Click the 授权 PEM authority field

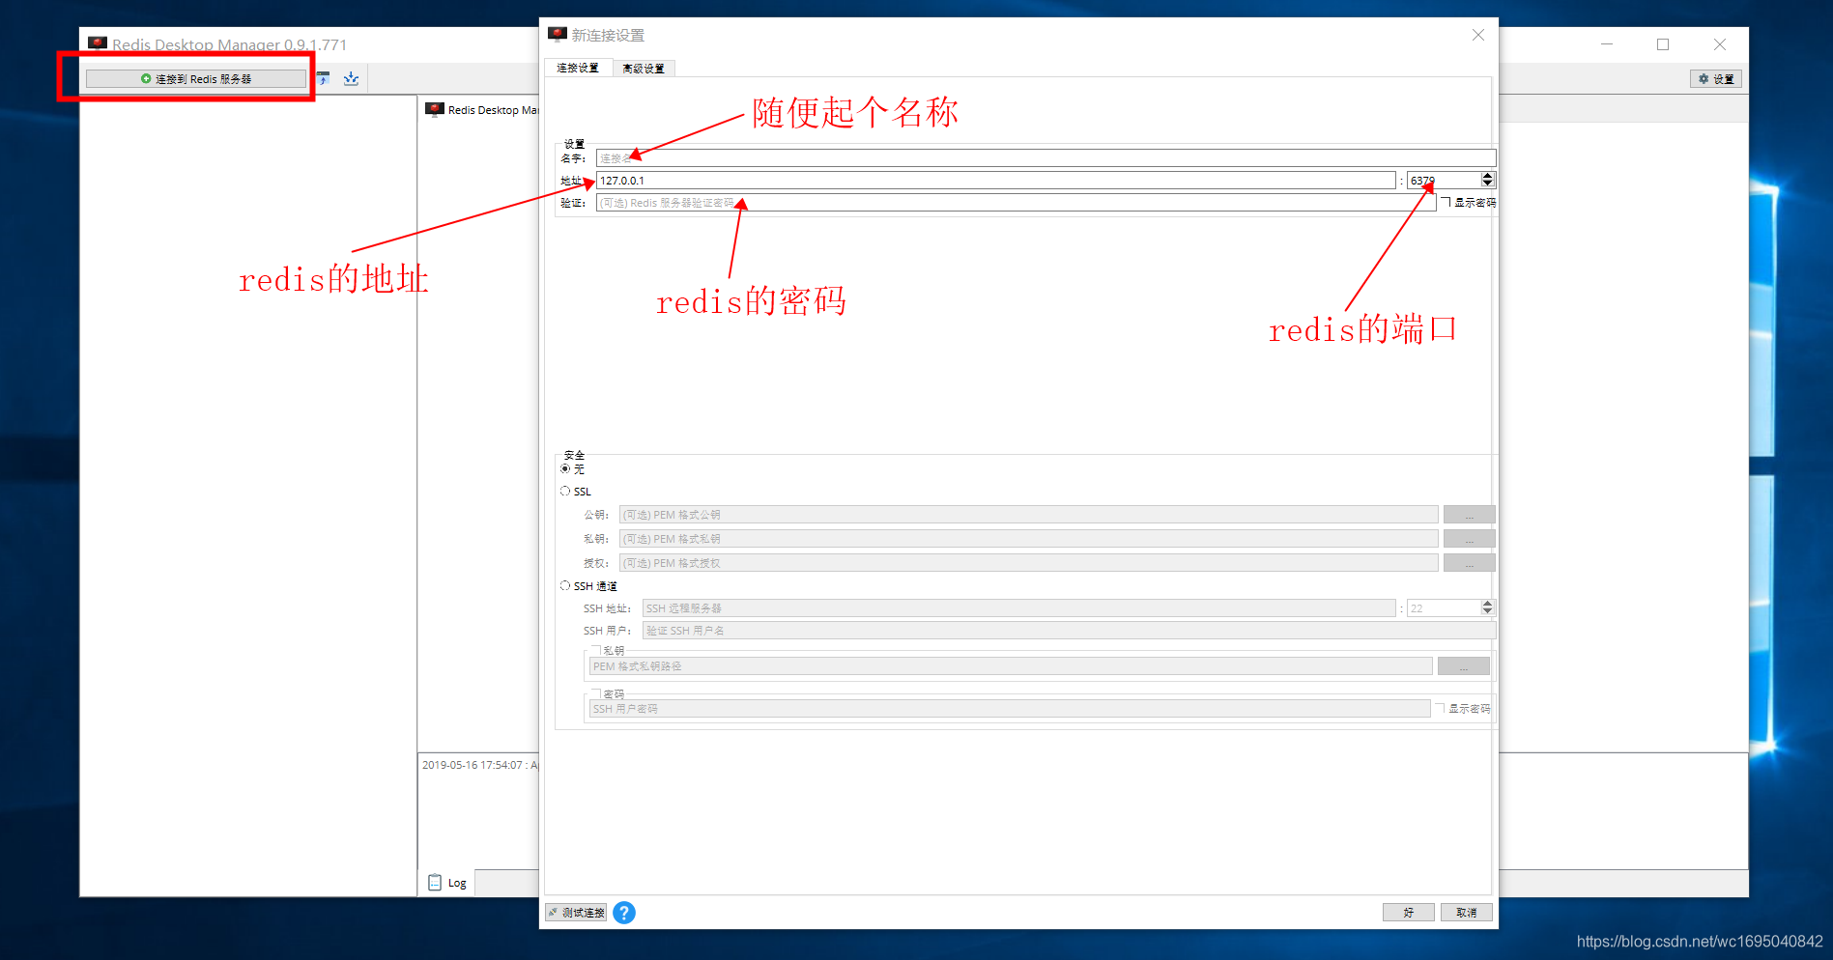pos(1028,563)
